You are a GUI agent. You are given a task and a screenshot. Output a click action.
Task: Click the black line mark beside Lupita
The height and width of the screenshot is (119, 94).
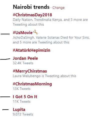[x=5, y=109]
